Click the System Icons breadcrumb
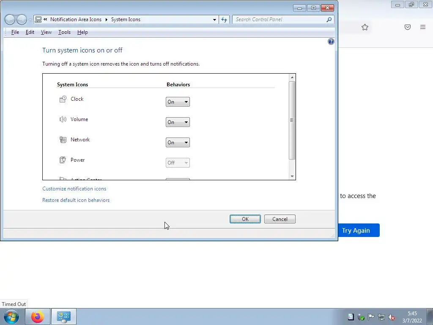Screen dimensions: 433x325 click(x=126, y=19)
